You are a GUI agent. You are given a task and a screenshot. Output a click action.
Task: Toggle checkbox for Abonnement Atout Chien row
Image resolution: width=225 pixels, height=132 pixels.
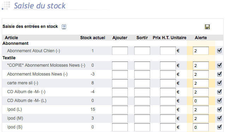click(x=219, y=50)
